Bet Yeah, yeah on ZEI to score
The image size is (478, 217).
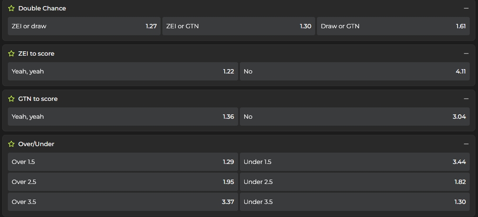point(123,71)
